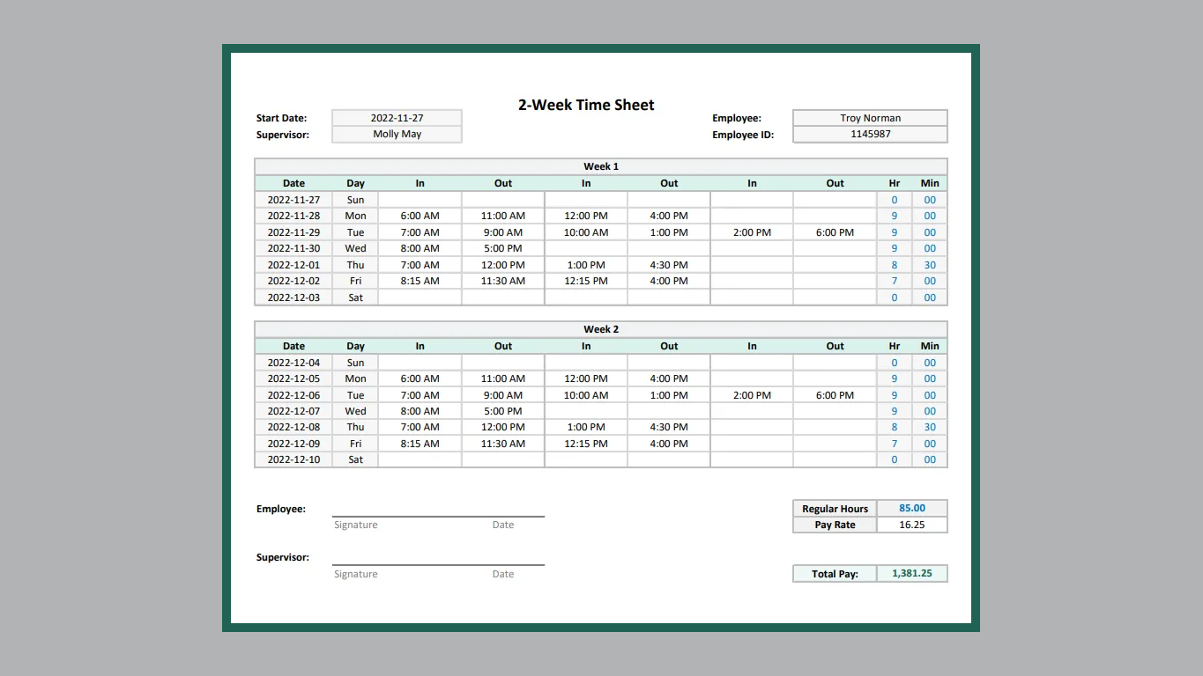The image size is (1203, 676).
Task: Click the Employee signature line
Action: point(438,514)
